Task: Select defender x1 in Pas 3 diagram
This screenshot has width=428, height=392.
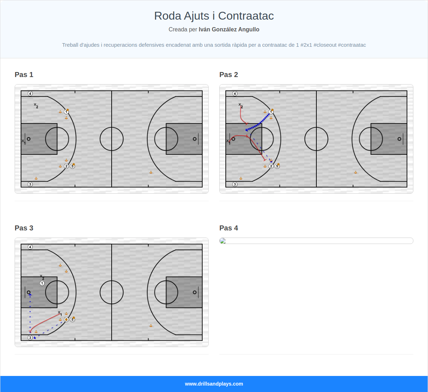Action: pyautogui.click(x=60, y=313)
